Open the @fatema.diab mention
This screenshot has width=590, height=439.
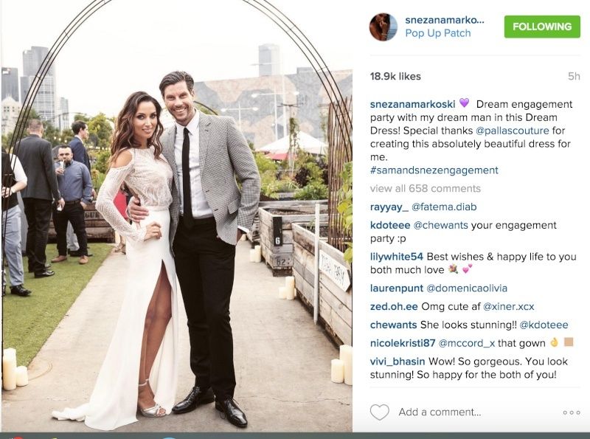[x=444, y=207]
